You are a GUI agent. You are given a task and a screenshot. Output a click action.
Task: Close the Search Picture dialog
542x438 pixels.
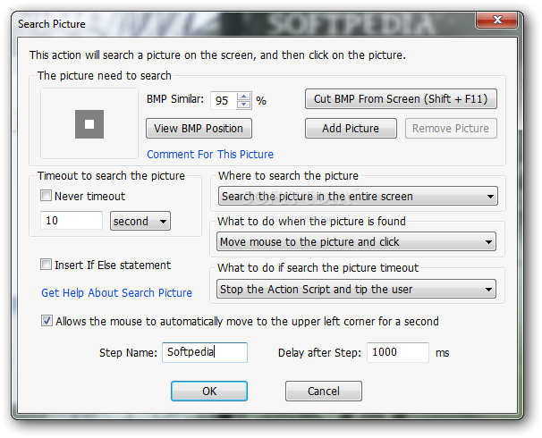(x=497, y=20)
